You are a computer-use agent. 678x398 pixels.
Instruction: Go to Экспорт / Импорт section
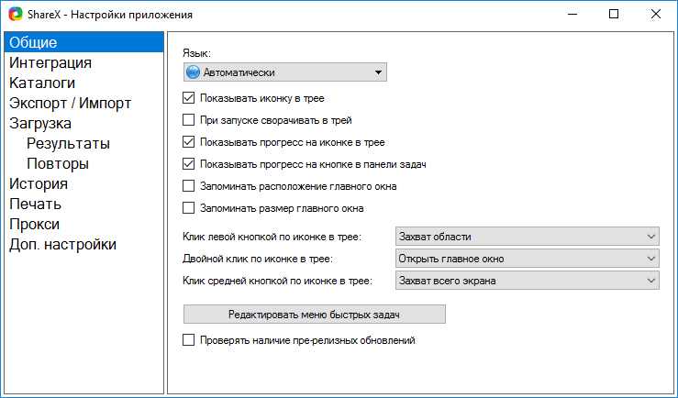(70, 103)
